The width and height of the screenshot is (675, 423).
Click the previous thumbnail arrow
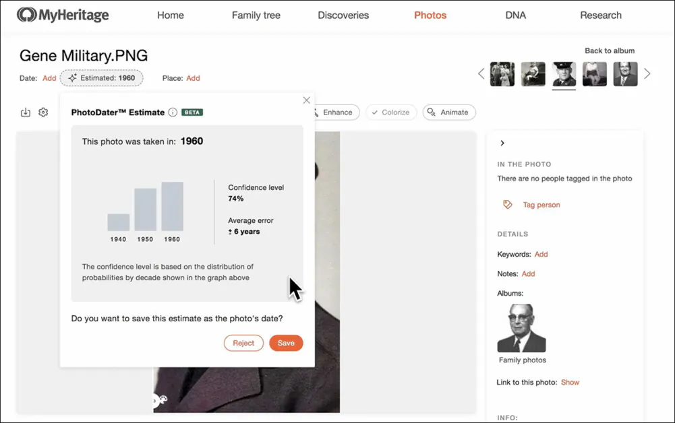(x=481, y=73)
